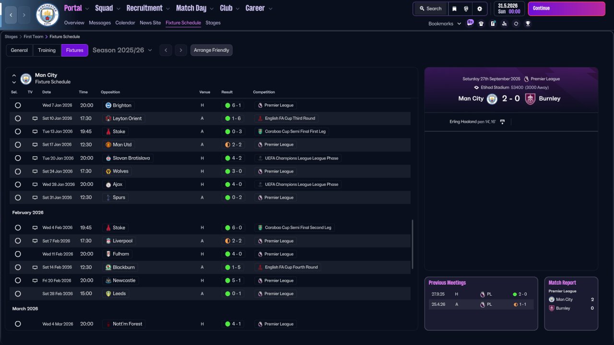Open the Bookmarks dropdown
This screenshot has height=345, width=614.
(445, 23)
